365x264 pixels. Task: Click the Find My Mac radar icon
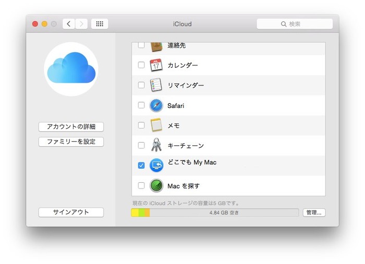pyautogui.click(x=156, y=185)
